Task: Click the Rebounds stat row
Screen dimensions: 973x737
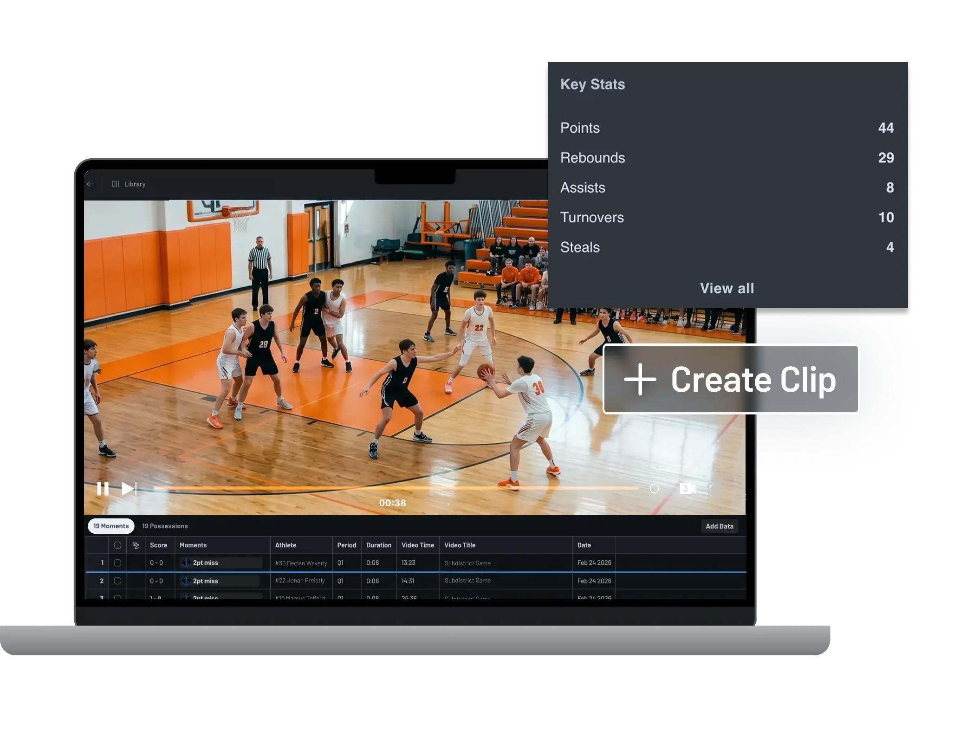Action: click(727, 158)
